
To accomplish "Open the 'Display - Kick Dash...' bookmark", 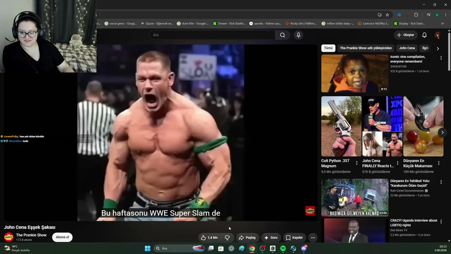I will [x=409, y=24].
